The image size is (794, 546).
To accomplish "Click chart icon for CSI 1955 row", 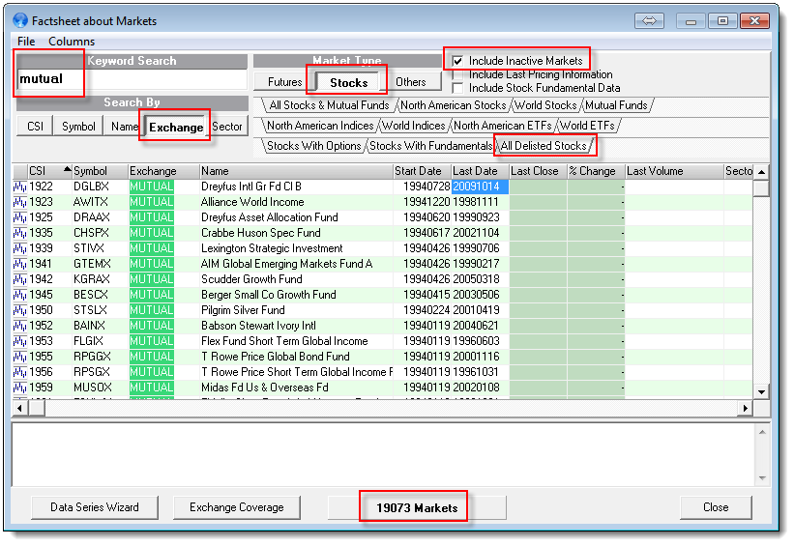I will 19,357.
